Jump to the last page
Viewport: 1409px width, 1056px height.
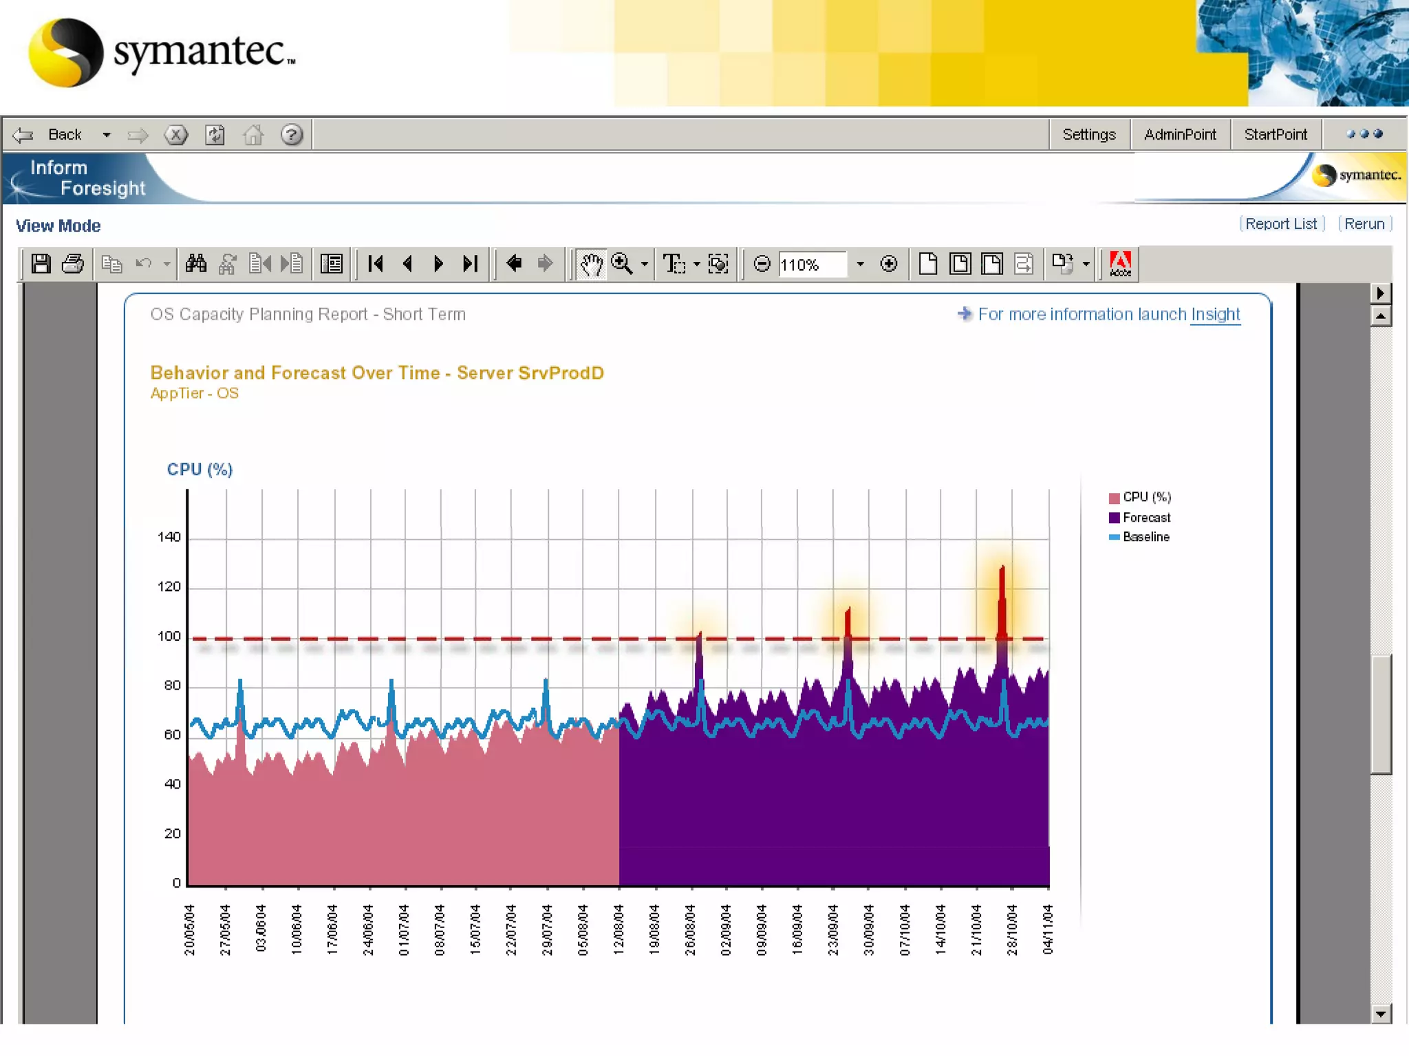(470, 264)
